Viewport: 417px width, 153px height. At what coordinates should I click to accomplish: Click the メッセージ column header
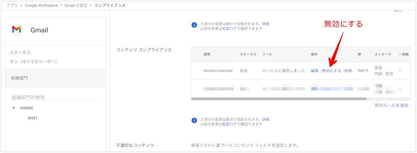point(383,54)
